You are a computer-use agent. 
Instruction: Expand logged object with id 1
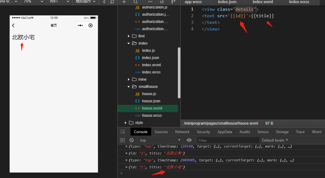coord(126,167)
